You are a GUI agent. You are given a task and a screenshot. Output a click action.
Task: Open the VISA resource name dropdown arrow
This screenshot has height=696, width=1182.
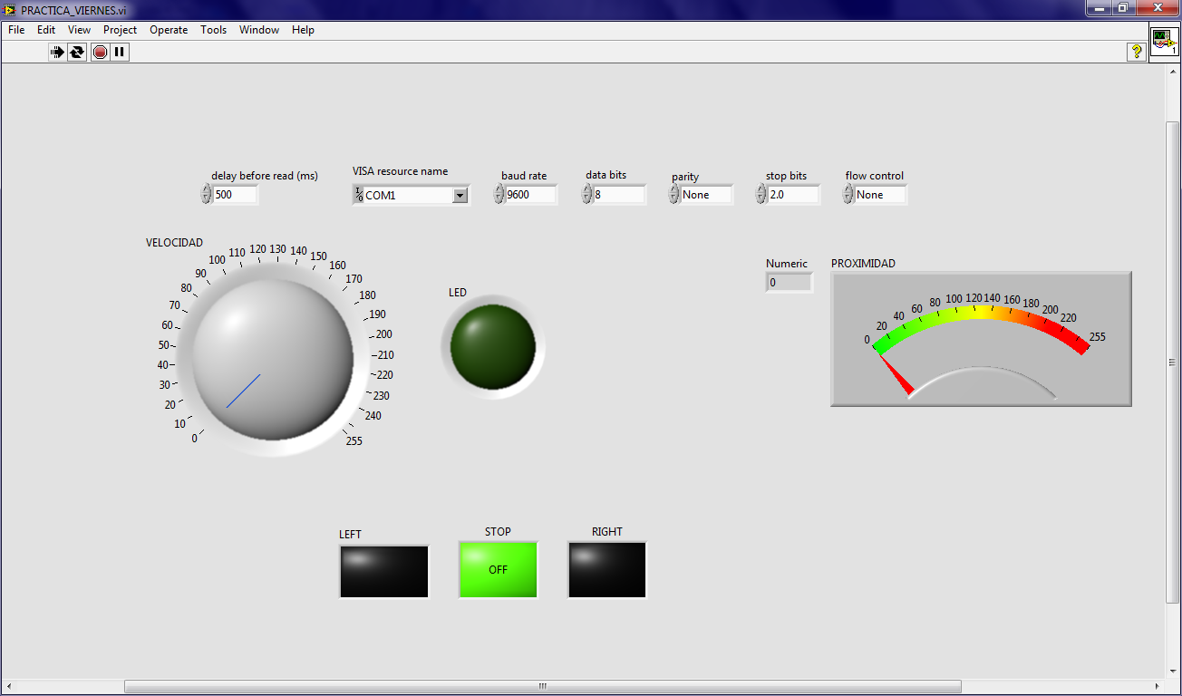pos(460,195)
